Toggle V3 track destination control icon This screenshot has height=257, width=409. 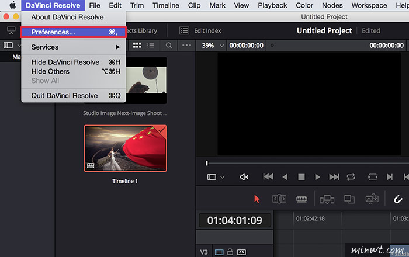pyautogui.click(x=241, y=252)
